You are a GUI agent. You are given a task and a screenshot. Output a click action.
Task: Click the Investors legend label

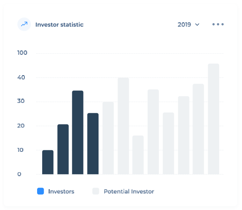click(61, 191)
